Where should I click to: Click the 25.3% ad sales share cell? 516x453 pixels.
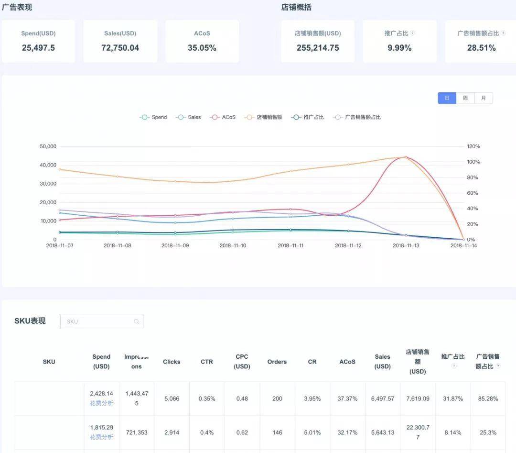[x=488, y=432]
